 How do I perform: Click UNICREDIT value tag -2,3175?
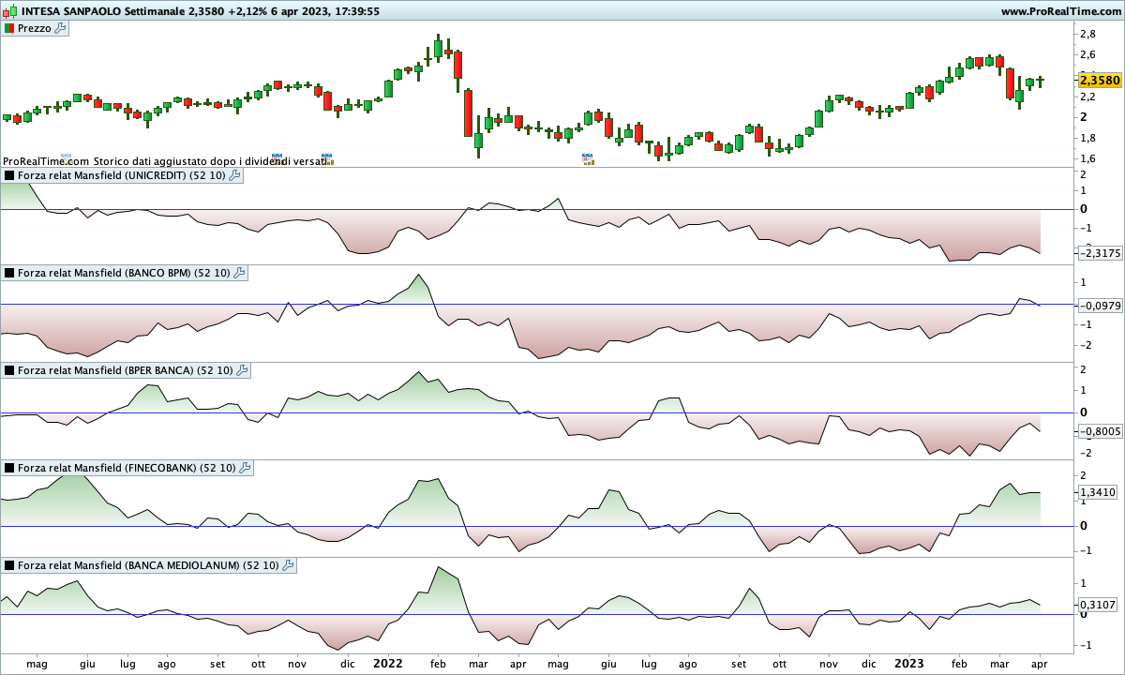(x=1100, y=253)
